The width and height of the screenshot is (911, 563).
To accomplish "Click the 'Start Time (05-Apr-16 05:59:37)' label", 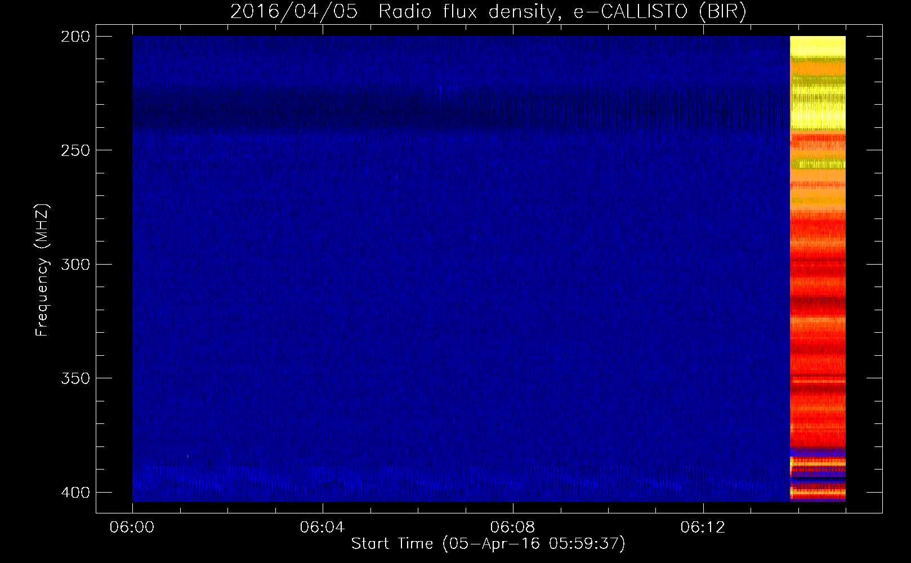I will (488, 544).
